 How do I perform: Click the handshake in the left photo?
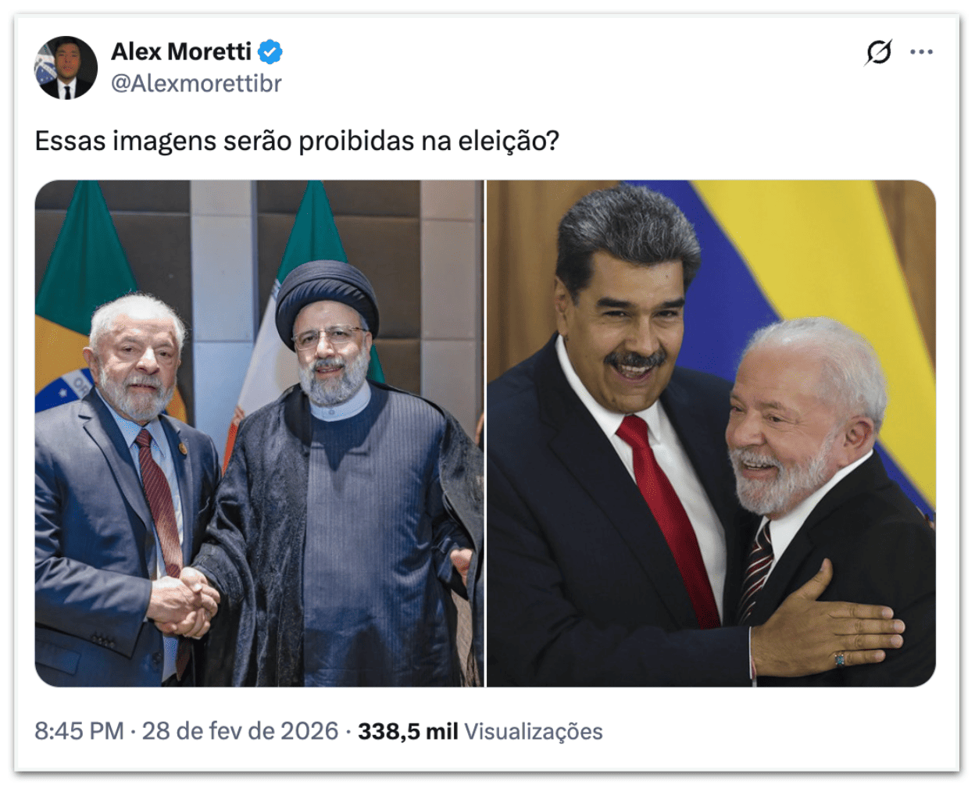[x=185, y=600]
